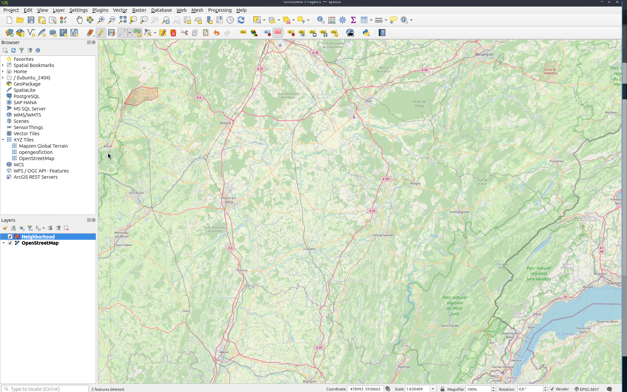The image size is (627, 392).
Task: Toggle visibility of OpenStreetMap layer
Action: 10,243
